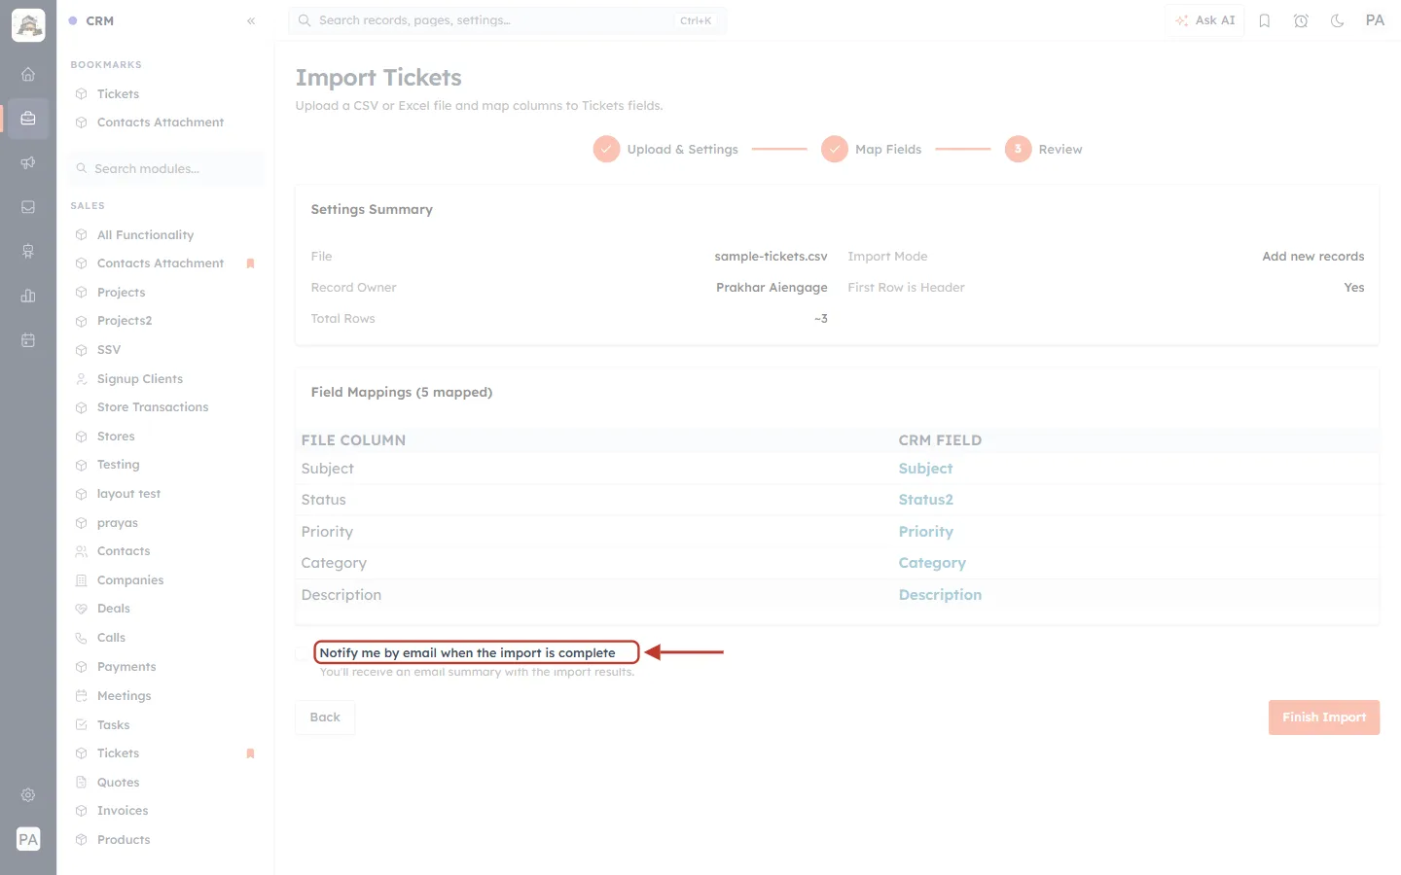The height and width of the screenshot is (875, 1401).
Task: Click the Back button
Action: [325, 717]
